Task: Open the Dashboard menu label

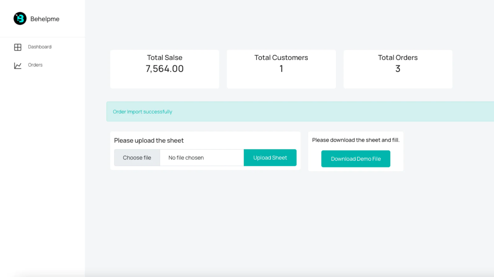Action: [40, 47]
